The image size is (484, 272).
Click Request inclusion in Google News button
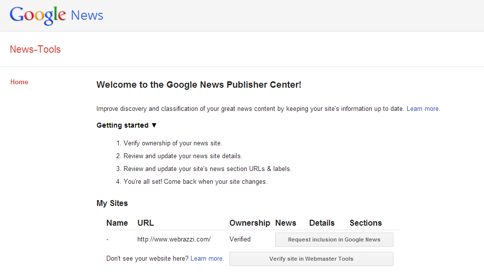point(334,239)
